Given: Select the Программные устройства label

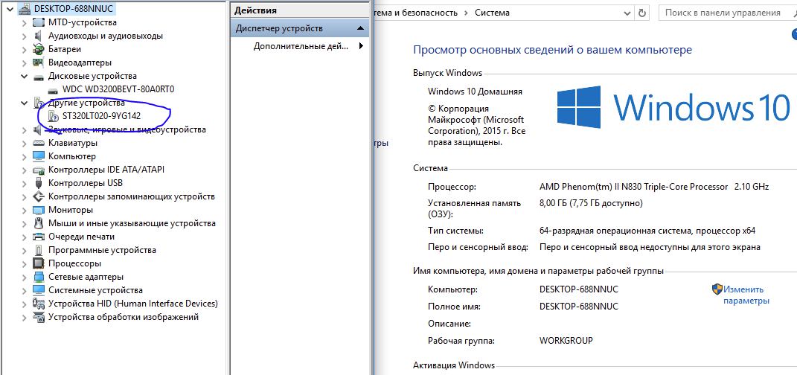Looking at the screenshot, I should (102, 250).
